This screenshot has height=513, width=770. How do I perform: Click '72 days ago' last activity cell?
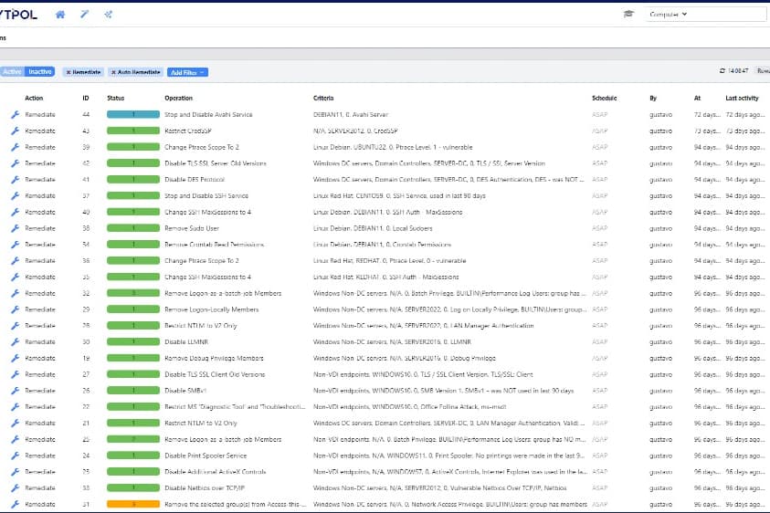[x=745, y=114]
